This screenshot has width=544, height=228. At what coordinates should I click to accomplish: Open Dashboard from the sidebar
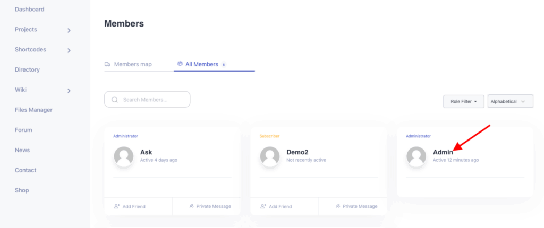point(30,10)
